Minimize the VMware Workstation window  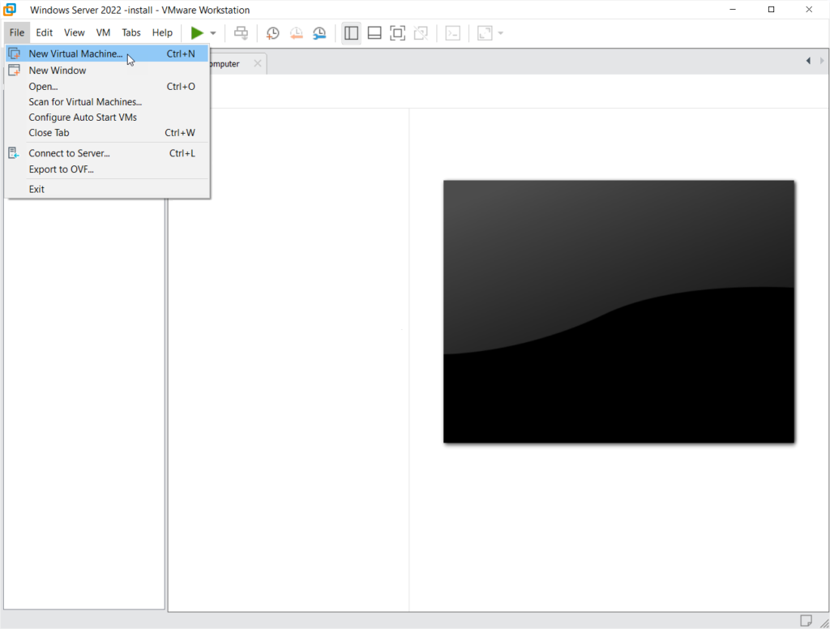pyautogui.click(x=733, y=10)
